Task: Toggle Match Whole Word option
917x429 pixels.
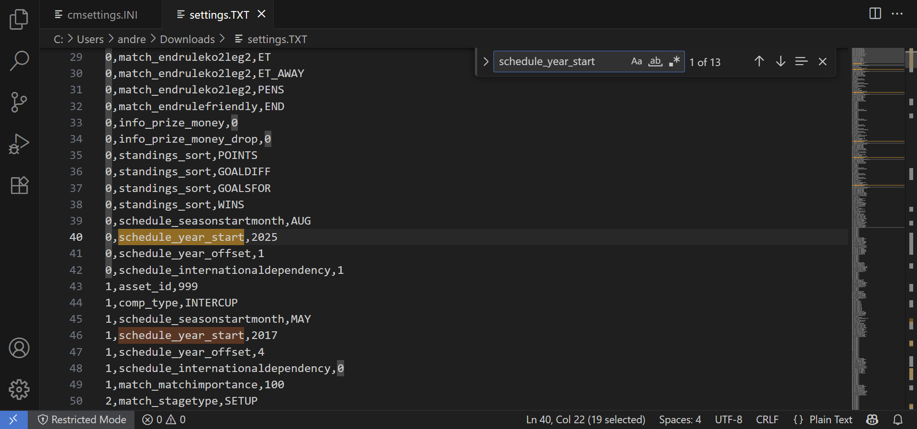Action: tap(655, 61)
